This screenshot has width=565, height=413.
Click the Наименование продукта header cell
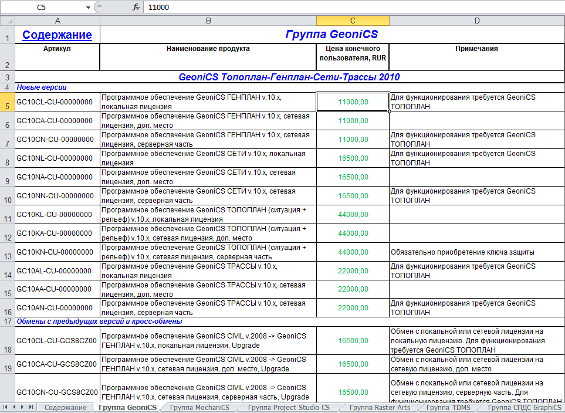coord(208,57)
